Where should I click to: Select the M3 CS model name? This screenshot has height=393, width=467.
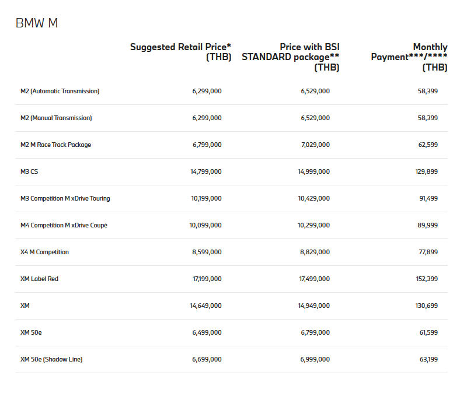(29, 171)
